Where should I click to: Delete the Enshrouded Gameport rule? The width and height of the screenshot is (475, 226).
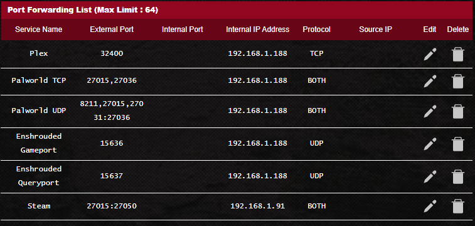pyautogui.click(x=457, y=144)
